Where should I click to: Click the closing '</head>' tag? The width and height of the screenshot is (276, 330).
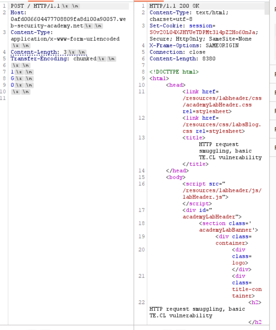[177, 171]
